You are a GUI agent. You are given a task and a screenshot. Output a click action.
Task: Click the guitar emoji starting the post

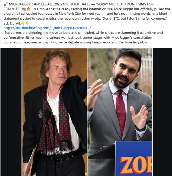(6, 5)
